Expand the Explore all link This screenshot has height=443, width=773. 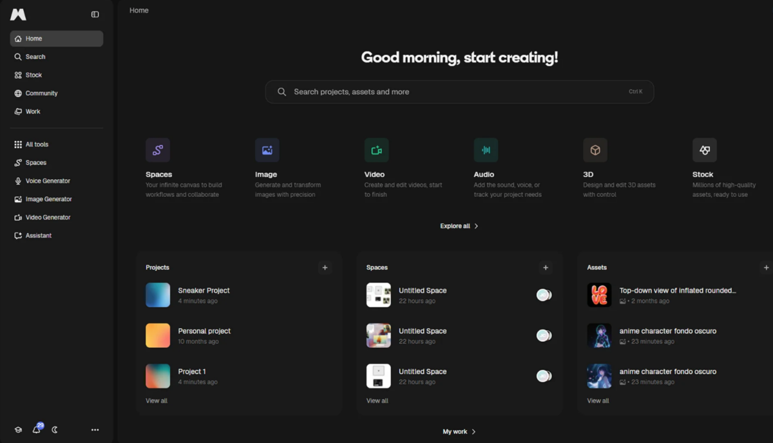[459, 226]
